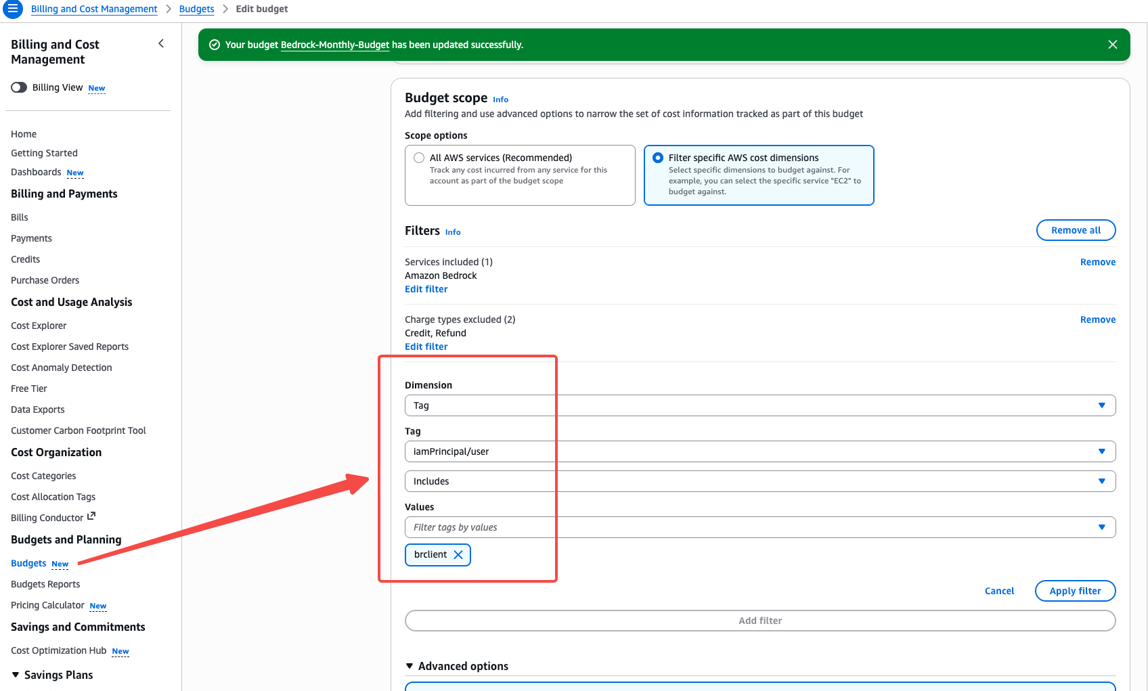1148x691 pixels.
Task: Open Payments in the sidebar
Action: (31, 238)
